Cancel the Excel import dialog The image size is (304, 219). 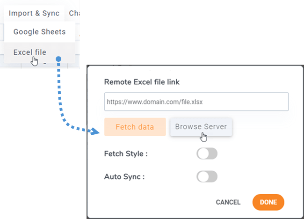coord(228,202)
